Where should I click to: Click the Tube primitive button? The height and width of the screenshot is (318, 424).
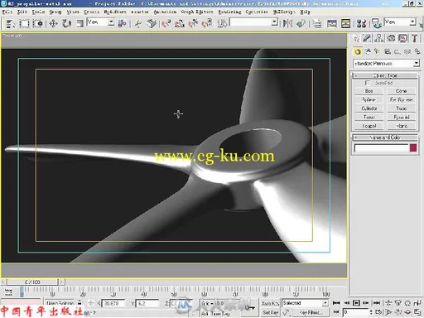coord(402,108)
